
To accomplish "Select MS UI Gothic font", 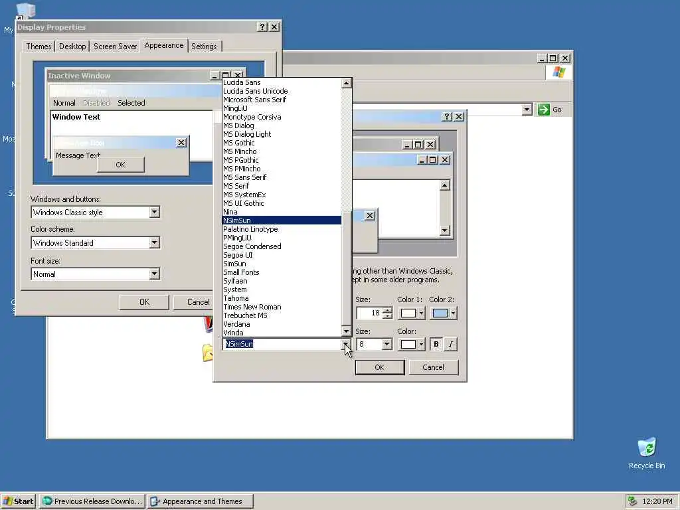I will coord(282,203).
